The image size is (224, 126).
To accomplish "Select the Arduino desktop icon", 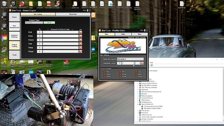I will click(31, 72).
